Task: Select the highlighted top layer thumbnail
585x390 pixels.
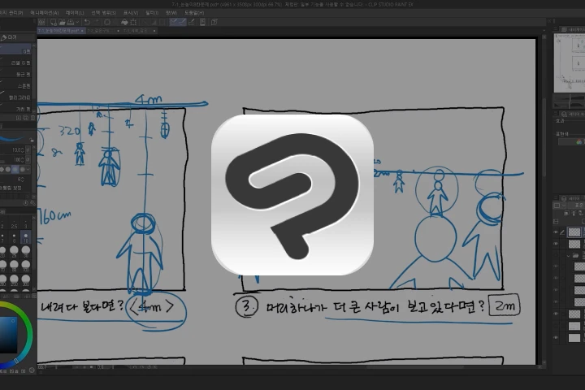Action: (574, 232)
